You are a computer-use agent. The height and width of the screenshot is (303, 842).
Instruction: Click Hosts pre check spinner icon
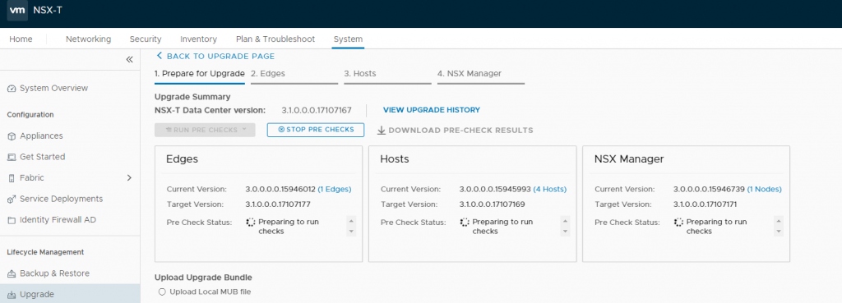tap(465, 222)
